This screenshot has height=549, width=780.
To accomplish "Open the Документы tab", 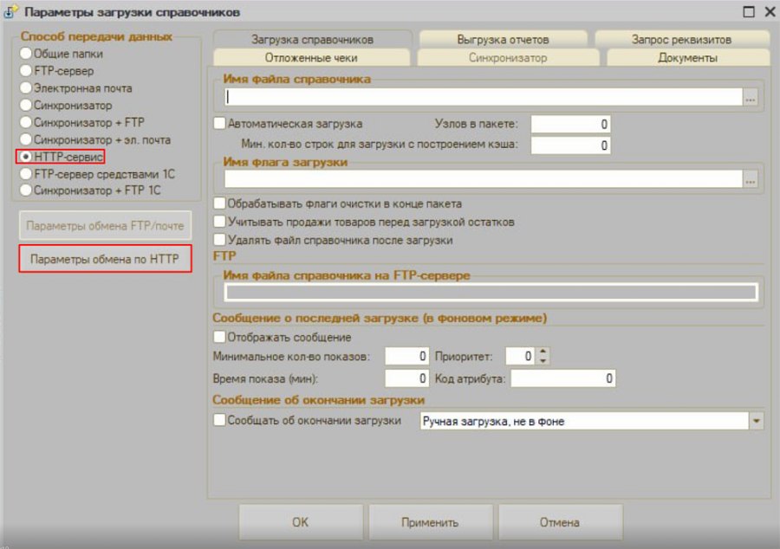I will pos(687,58).
